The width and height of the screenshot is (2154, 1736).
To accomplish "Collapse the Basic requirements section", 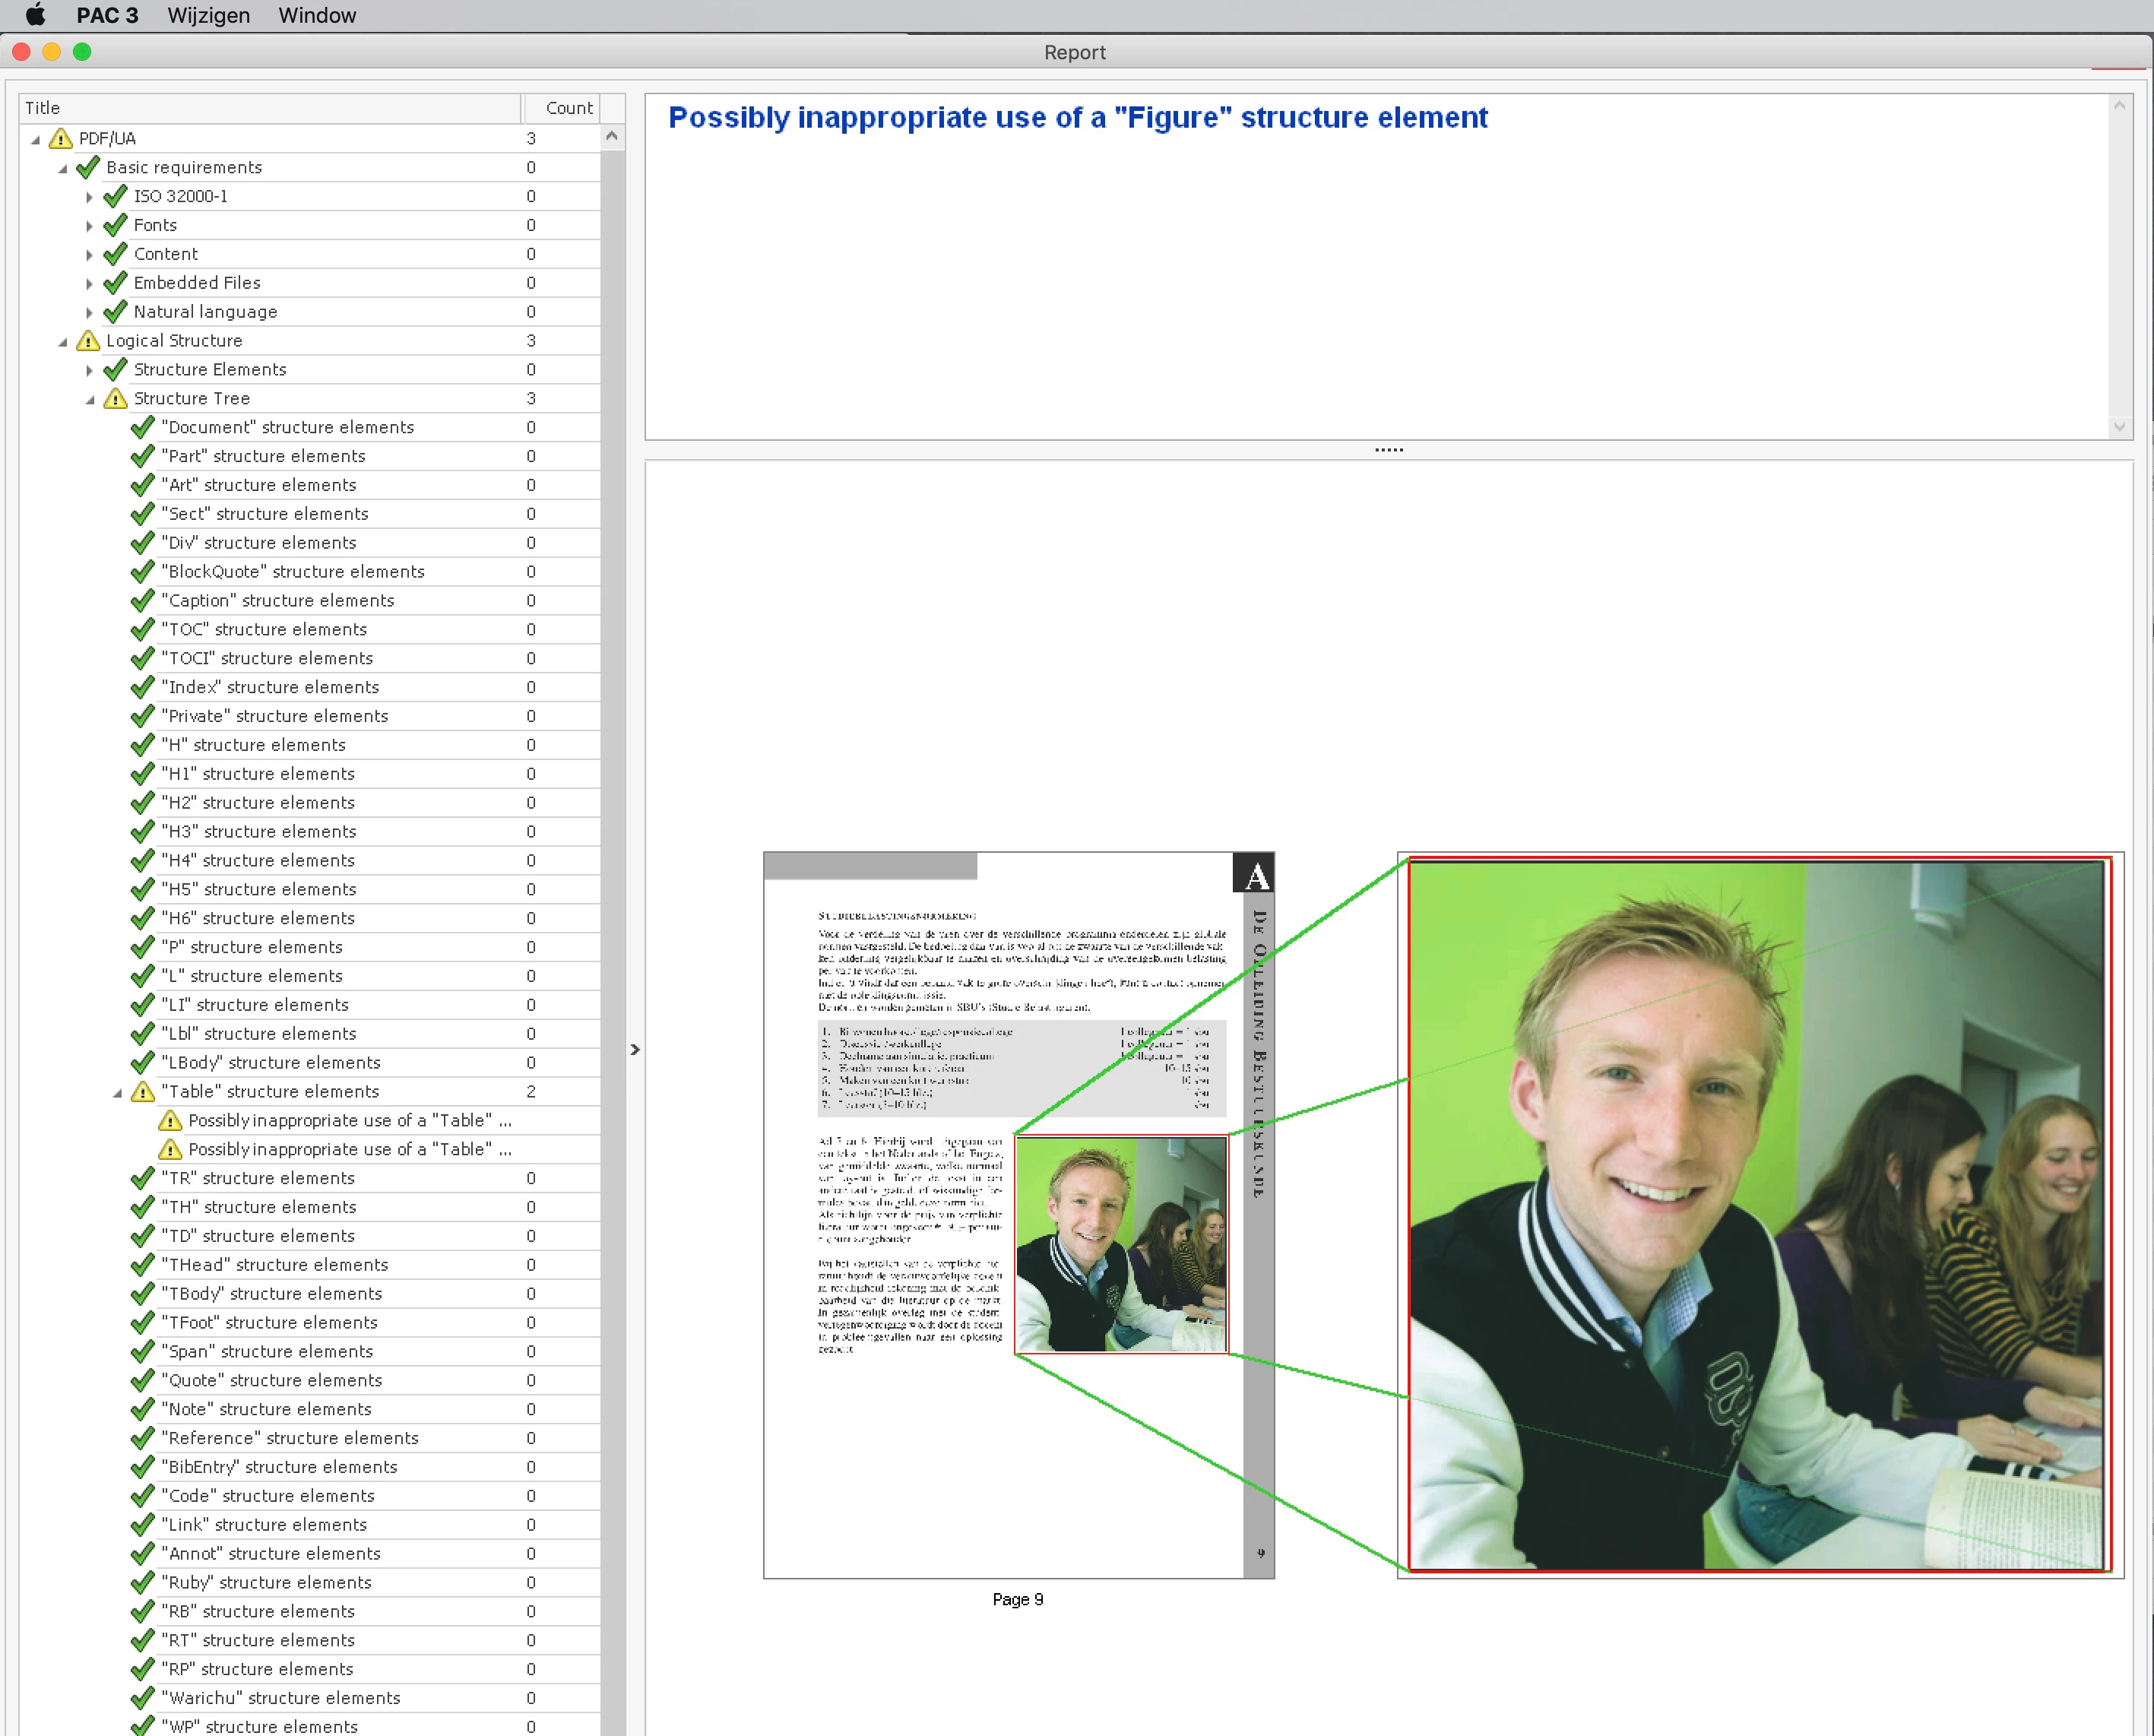I will pyautogui.click(x=62, y=168).
